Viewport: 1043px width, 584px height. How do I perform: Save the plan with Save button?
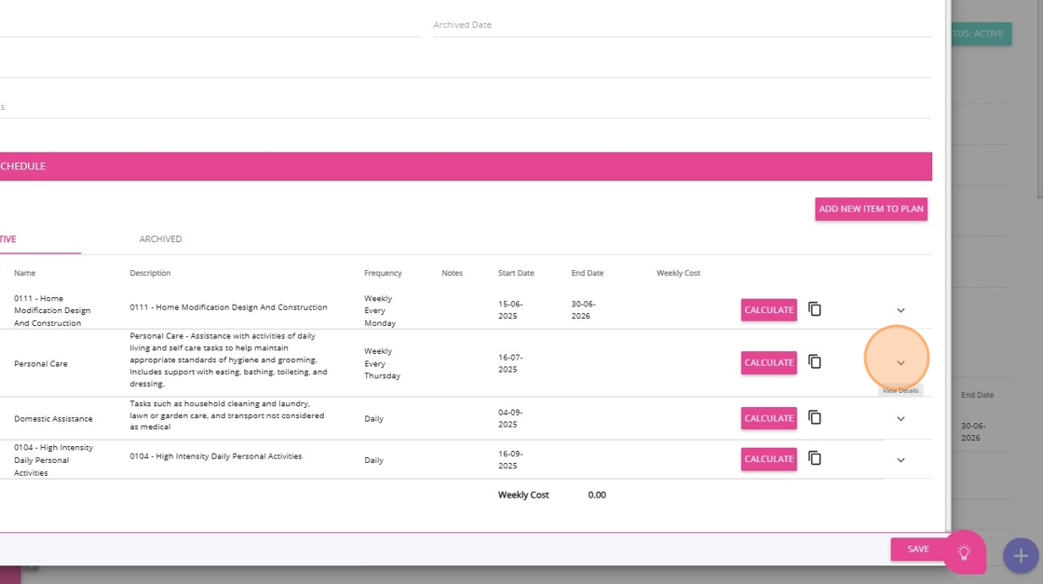(x=917, y=550)
